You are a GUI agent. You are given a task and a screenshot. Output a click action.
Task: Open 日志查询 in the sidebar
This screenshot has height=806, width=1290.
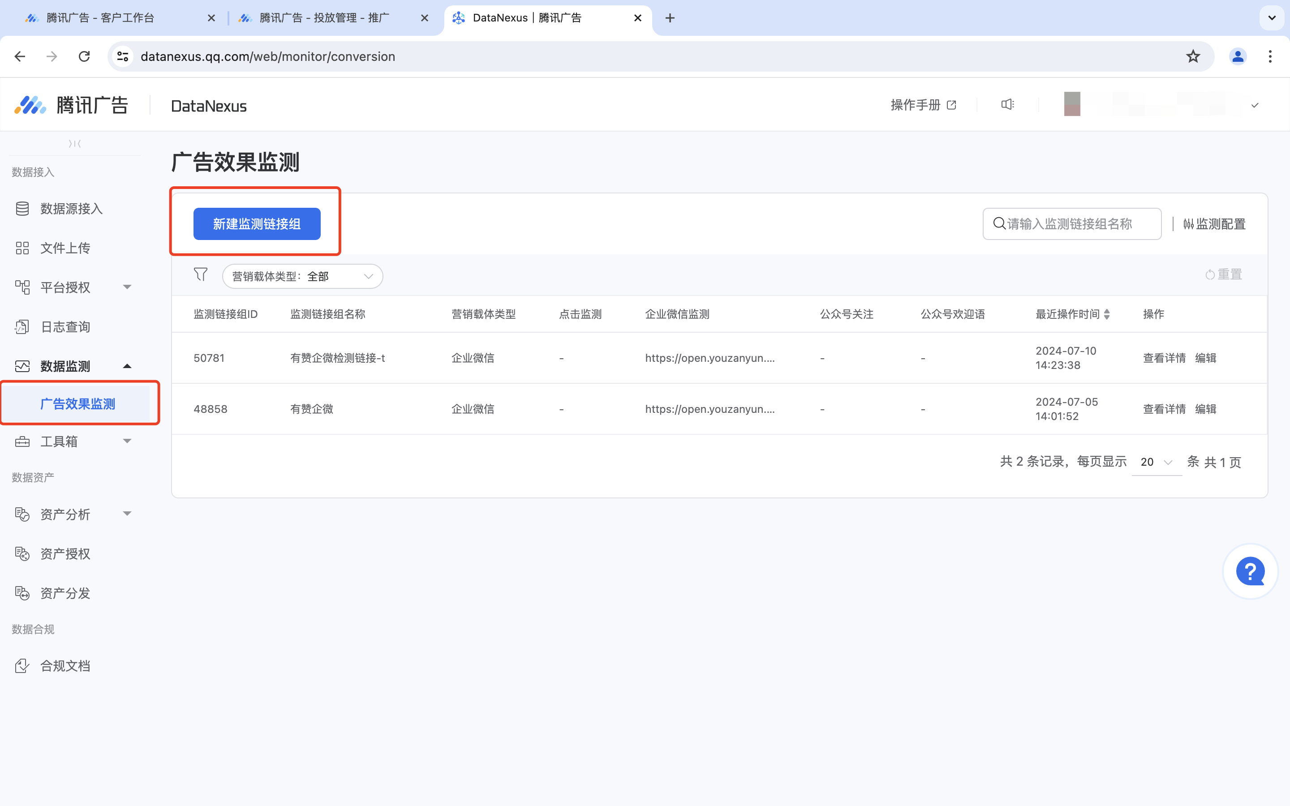(65, 327)
